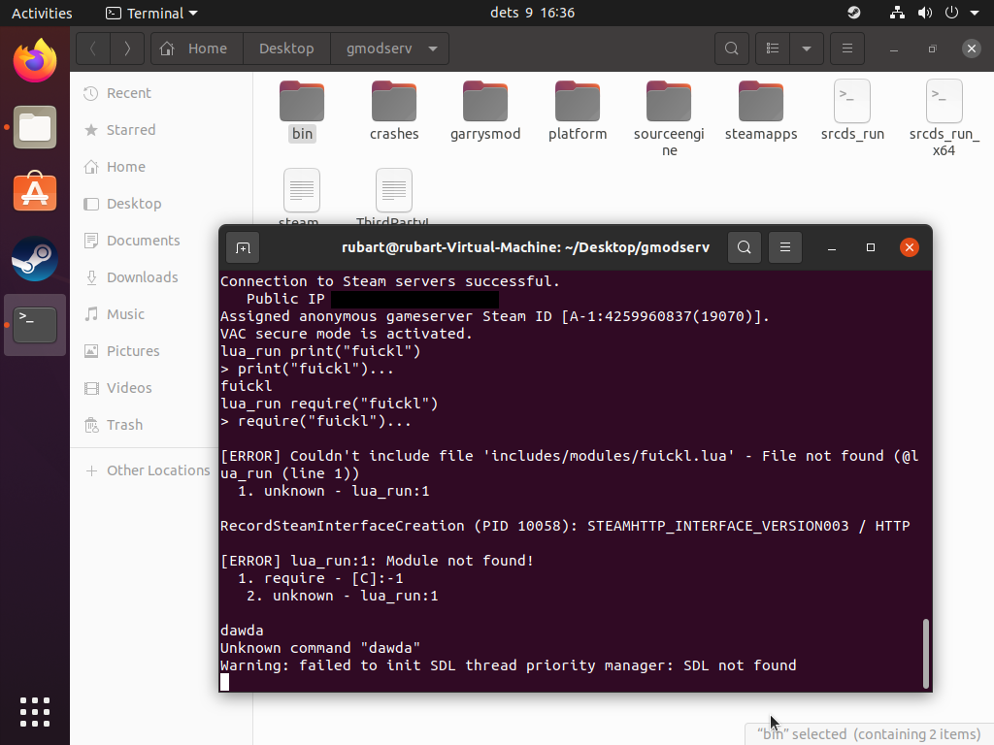The width and height of the screenshot is (994, 745).
Task: Close the Files window
Action: click(971, 49)
